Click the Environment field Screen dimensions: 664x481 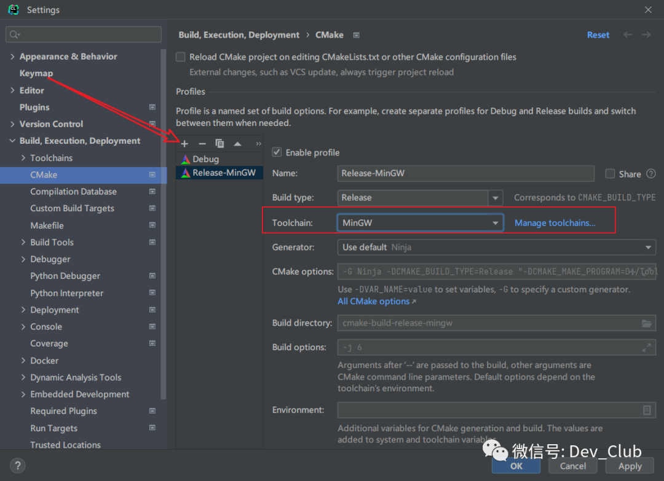496,410
